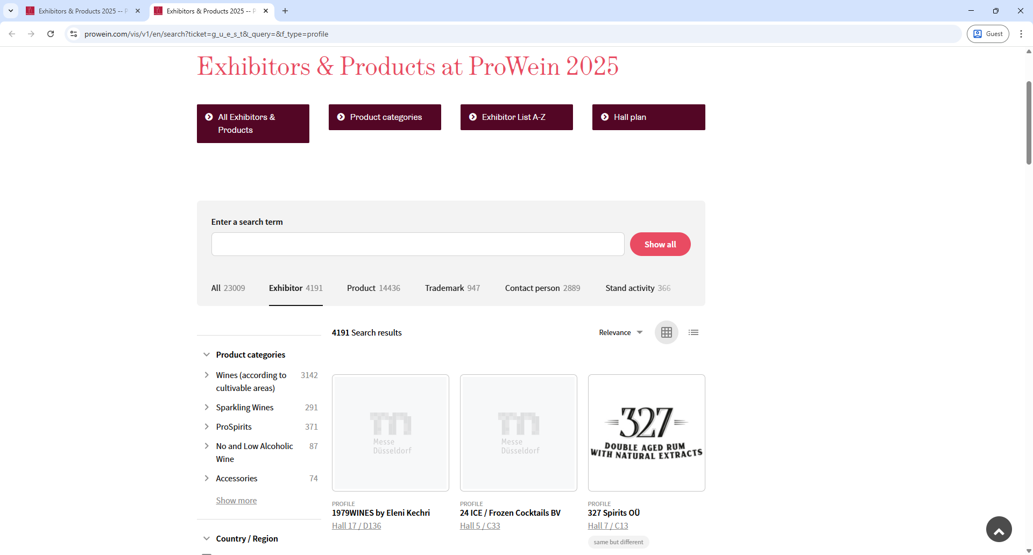This screenshot has width=1033, height=555.
Task: Open site information in the address bar
Action: point(73,33)
